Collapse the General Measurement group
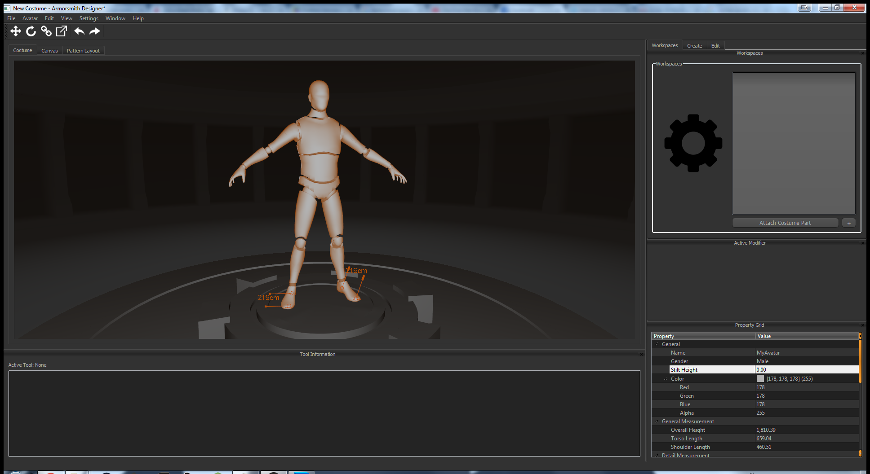Viewport: 870px width, 474px height. coord(657,421)
